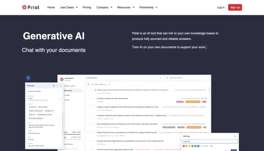The width and height of the screenshot is (264, 151).
Task: Click the red Sign up button
Action: [x=235, y=7]
